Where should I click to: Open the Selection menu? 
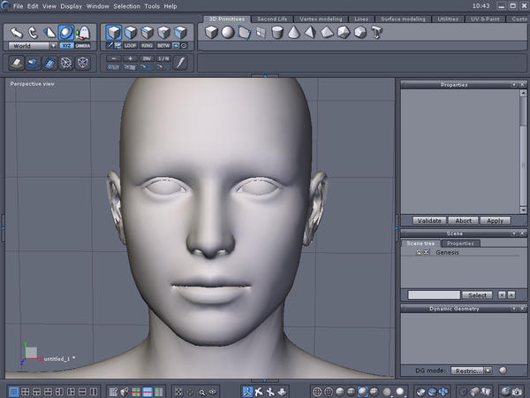click(x=126, y=6)
